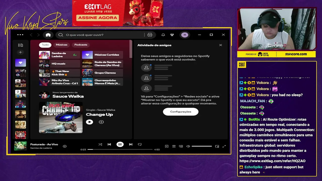Open Connect to a device
The height and width of the screenshot is (181, 322).
pyautogui.click(x=181, y=146)
